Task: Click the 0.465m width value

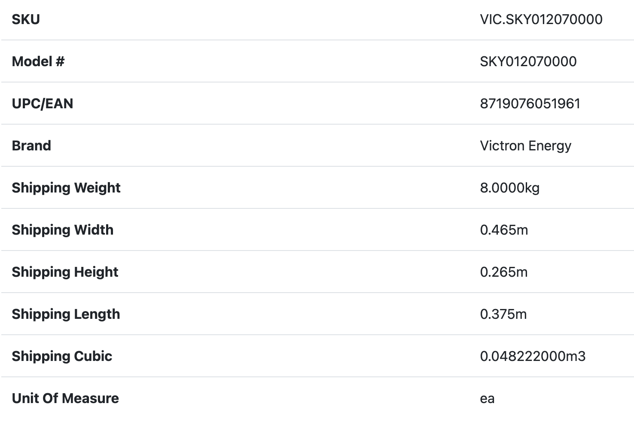Action: [504, 230]
